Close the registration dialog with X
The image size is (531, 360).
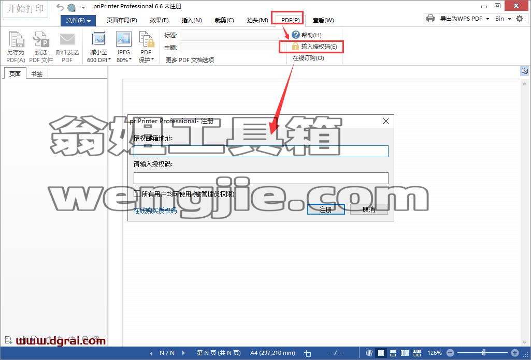386,121
